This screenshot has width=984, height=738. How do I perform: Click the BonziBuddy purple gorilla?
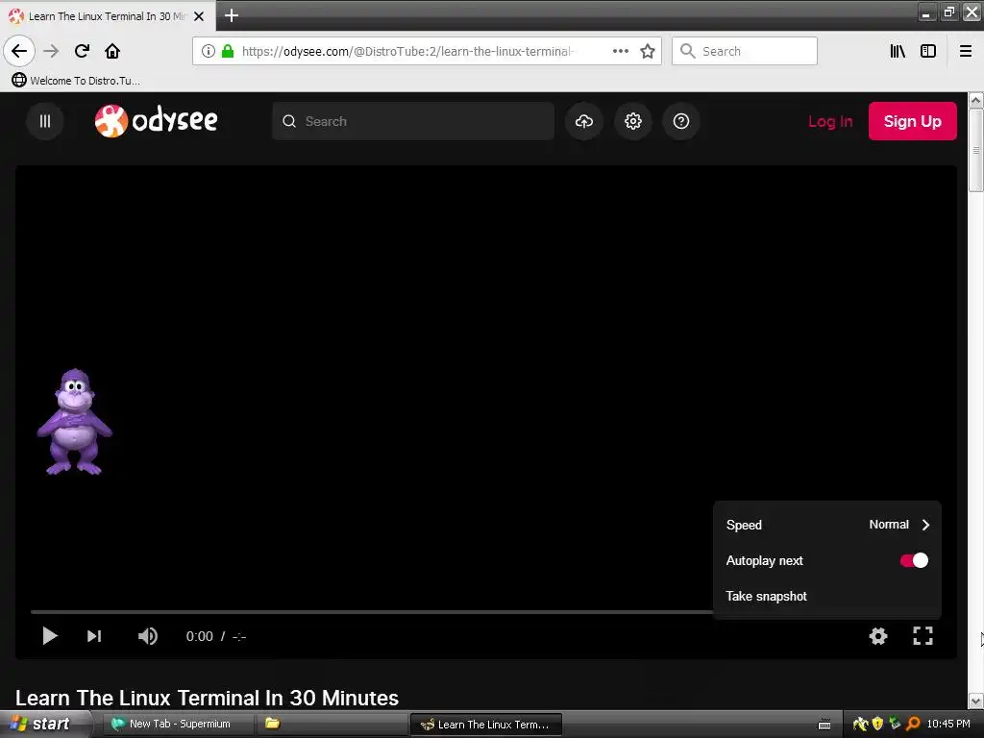click(x=74, y=422)
